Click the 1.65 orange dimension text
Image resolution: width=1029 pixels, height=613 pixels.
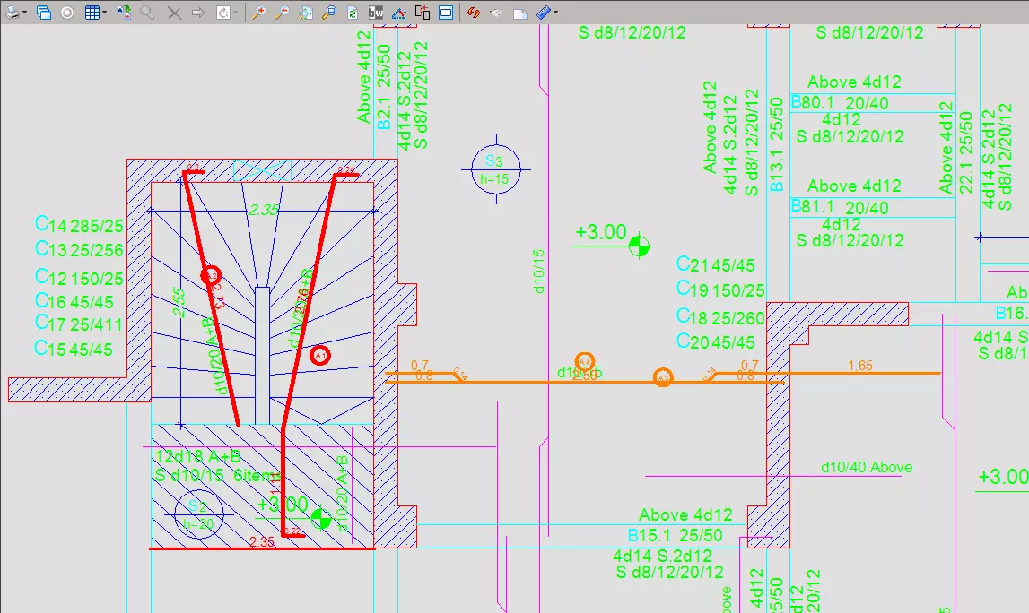[x=859, y=366]
